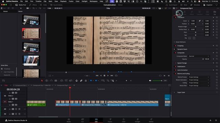Toggle Position Lock padlock icon

click(86, 81)
